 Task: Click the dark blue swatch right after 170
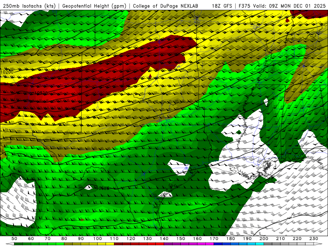pyautogui.click(x=218, y=244)
